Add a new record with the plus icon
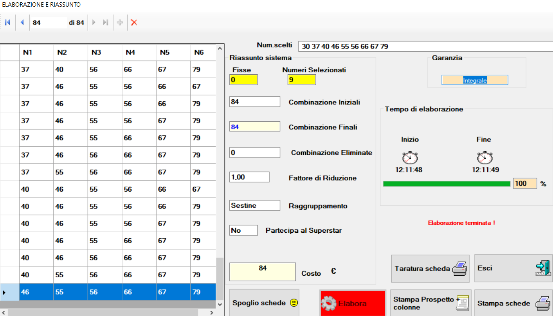 120,23
